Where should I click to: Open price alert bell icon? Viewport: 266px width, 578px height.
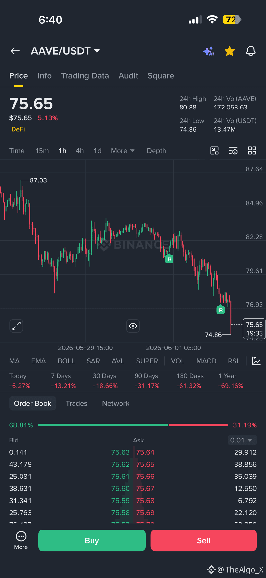coord(251,51)
